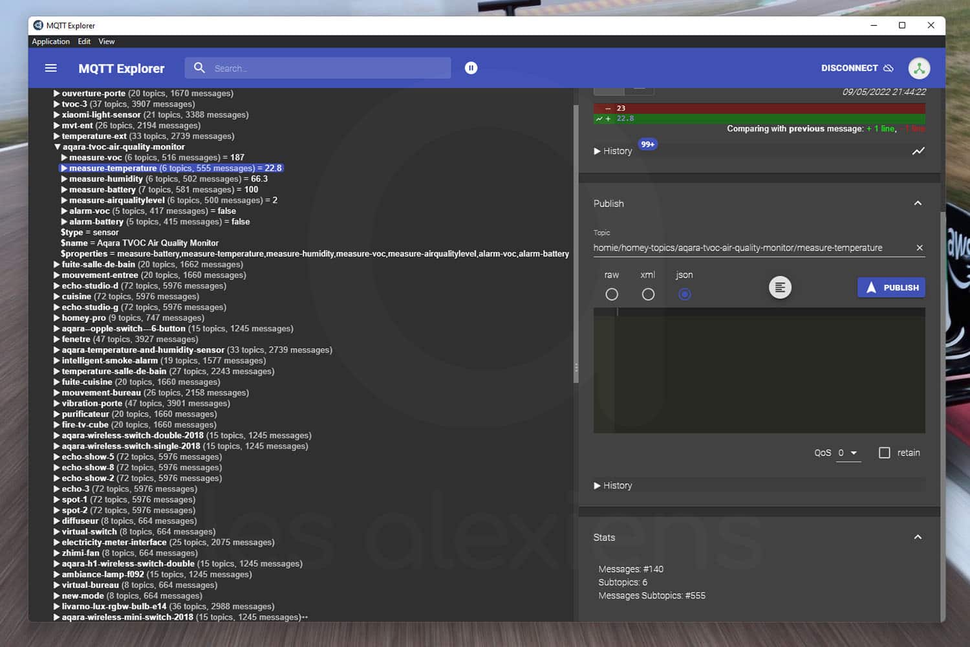This screenshot has height=647, width=970.
Task: Click the Messages #140 stat
Action: [x=630, y=569]
